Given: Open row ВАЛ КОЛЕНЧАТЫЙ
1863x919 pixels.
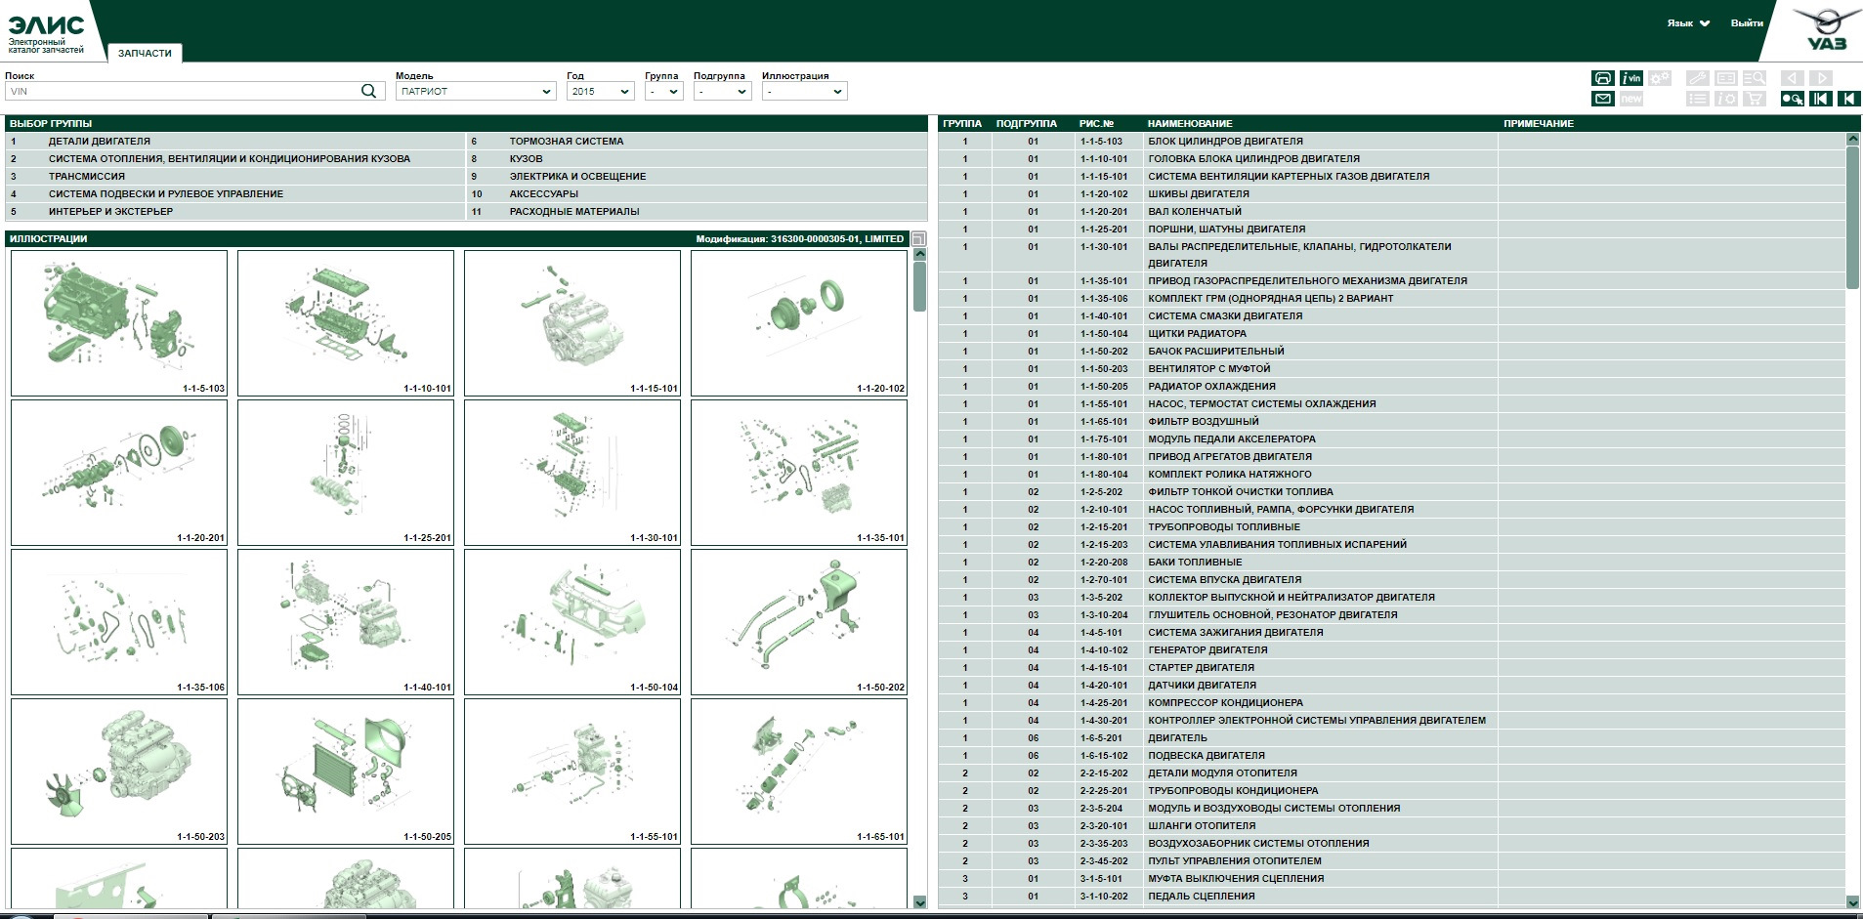Looking at the screenshot, I should 1392,212.
